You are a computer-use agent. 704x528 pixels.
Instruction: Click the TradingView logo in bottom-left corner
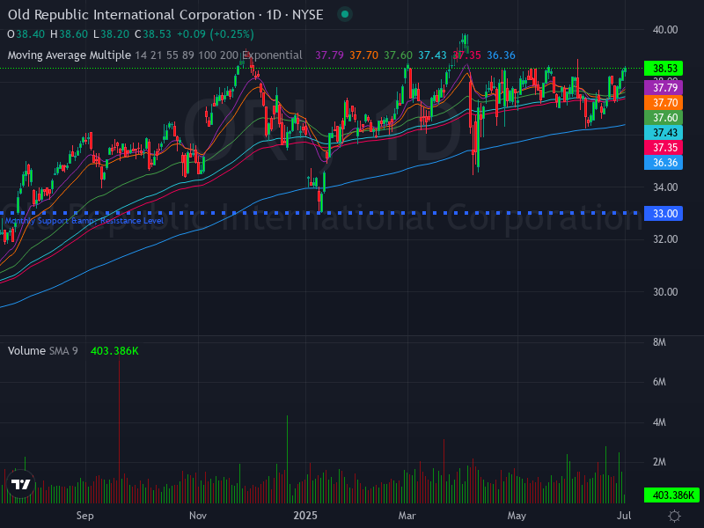click(19, 485)
